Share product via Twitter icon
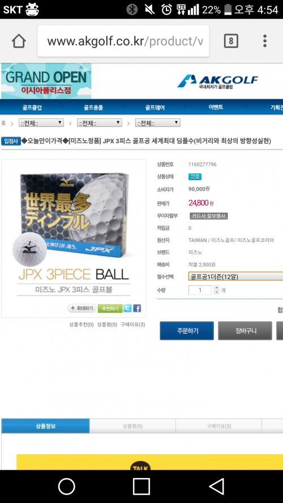283x503 pixels. (127, 308)
